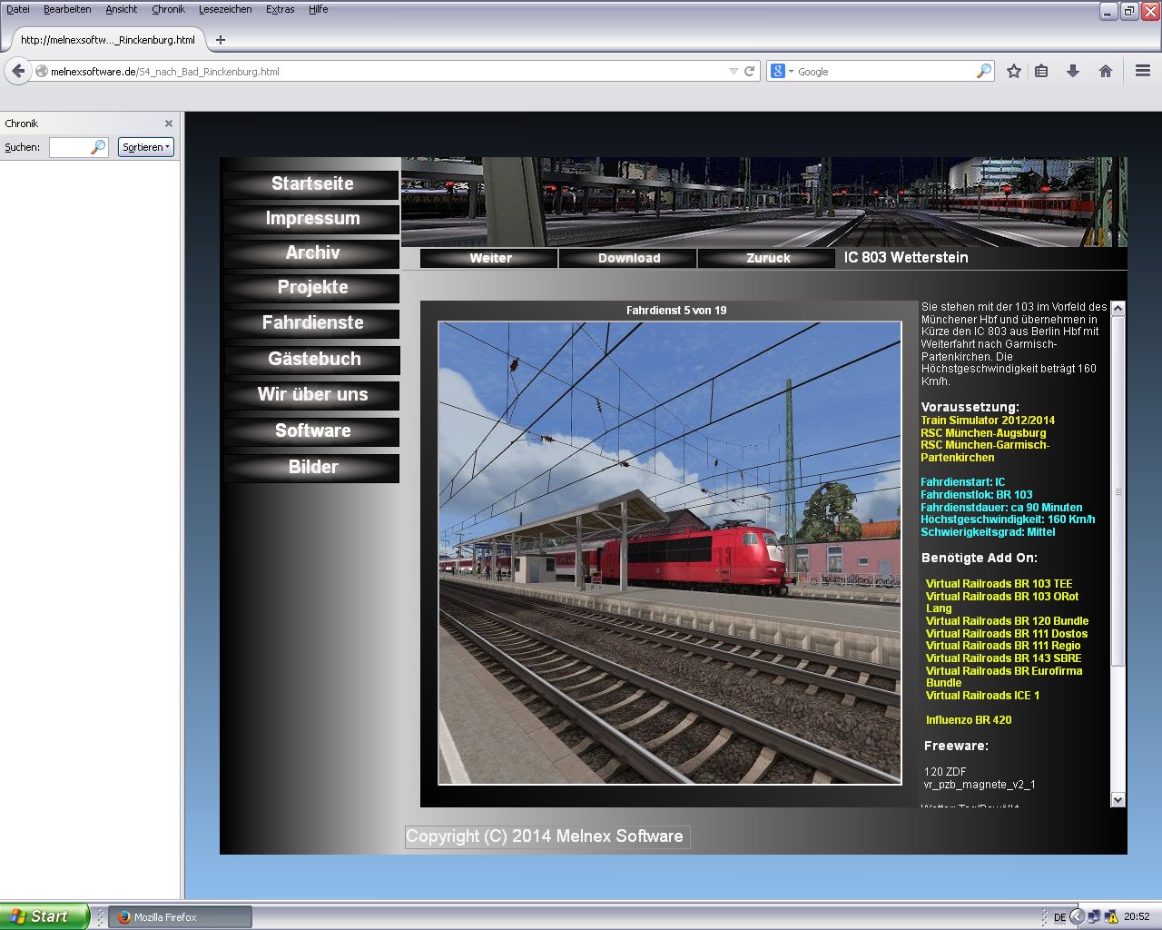1162x930 pixels.
Task: Open the bookmarks list icon
Action: (x=1041, y=71)
